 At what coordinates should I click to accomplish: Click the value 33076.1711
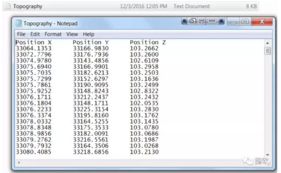(34, 97)
